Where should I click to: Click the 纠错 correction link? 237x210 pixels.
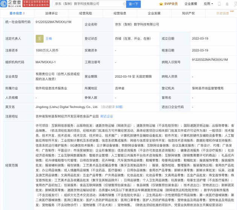click(118, 107)
